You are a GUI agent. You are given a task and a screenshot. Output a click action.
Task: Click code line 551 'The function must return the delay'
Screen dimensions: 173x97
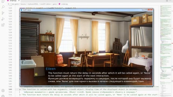coord(89,95)
